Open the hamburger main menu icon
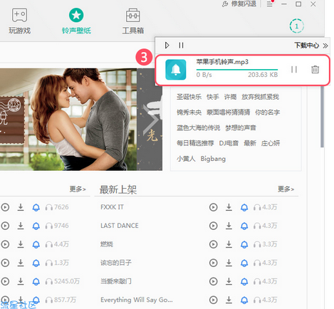 [269, 4]
